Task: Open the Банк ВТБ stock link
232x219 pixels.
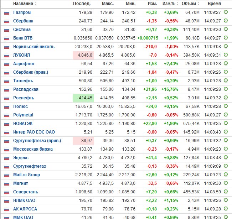Action: pyautogui.click(x=23, y=38)
